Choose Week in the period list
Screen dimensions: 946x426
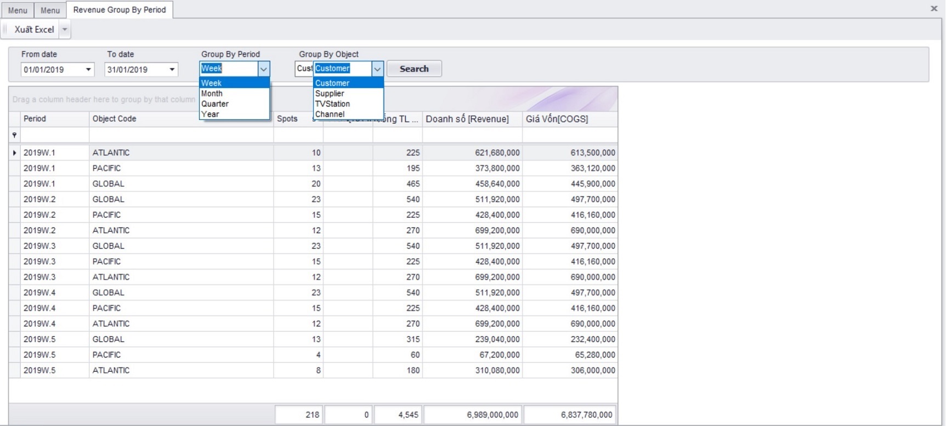(x=235, y=83)
